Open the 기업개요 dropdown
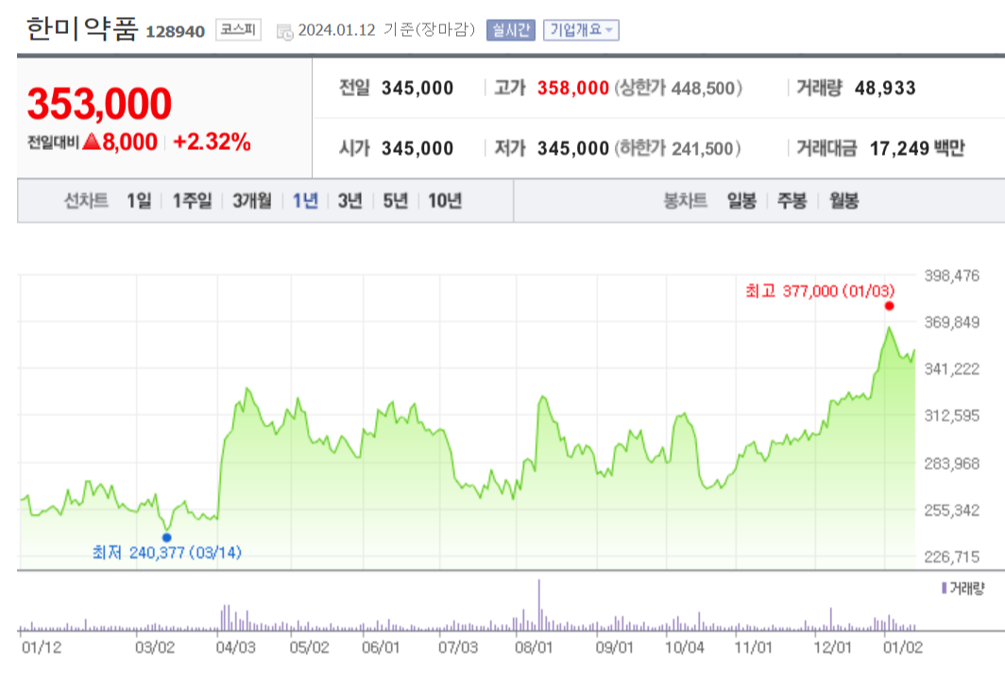 pyautogui.click(x=581, y=30)
